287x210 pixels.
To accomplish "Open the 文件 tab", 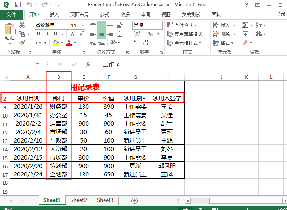I will pos(11,14).
